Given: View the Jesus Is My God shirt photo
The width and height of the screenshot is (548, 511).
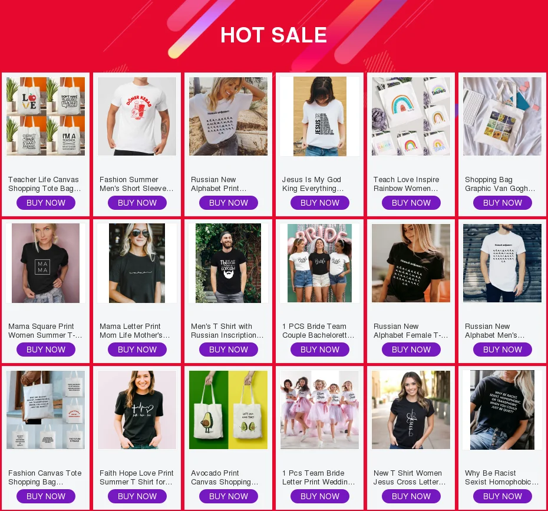Looking at the screenshot, I should 320,116.
